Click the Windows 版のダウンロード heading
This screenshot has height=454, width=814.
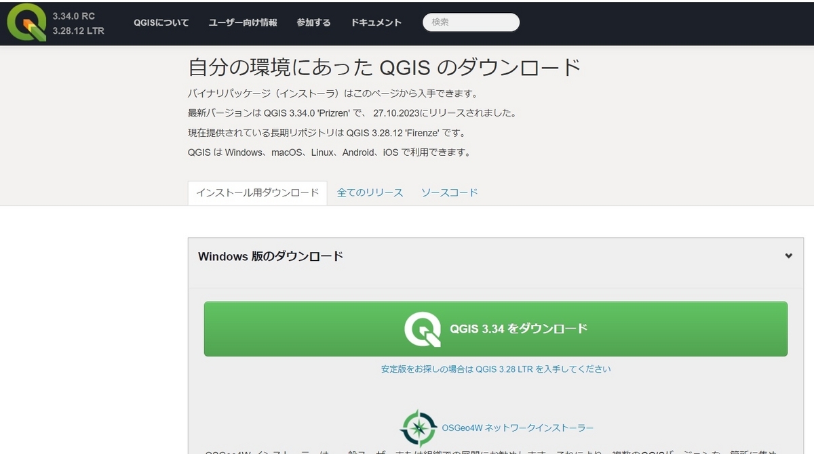pyautogui.click(x=271, y=256)
